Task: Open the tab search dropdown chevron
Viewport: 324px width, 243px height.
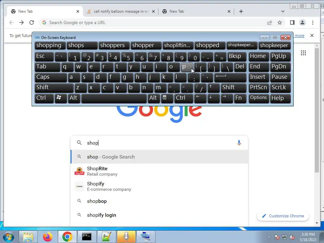Action: point(283,11)
